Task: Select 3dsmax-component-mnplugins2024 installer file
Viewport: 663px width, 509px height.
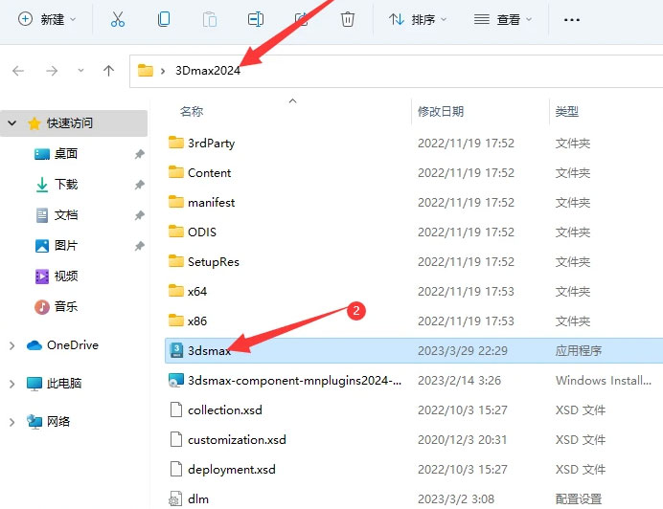Action: [x=294, y=381]
